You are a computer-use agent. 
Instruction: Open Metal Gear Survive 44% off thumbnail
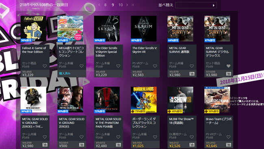point(180,28)
